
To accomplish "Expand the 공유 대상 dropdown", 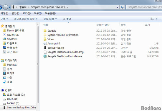I will (x=50, y=19).
